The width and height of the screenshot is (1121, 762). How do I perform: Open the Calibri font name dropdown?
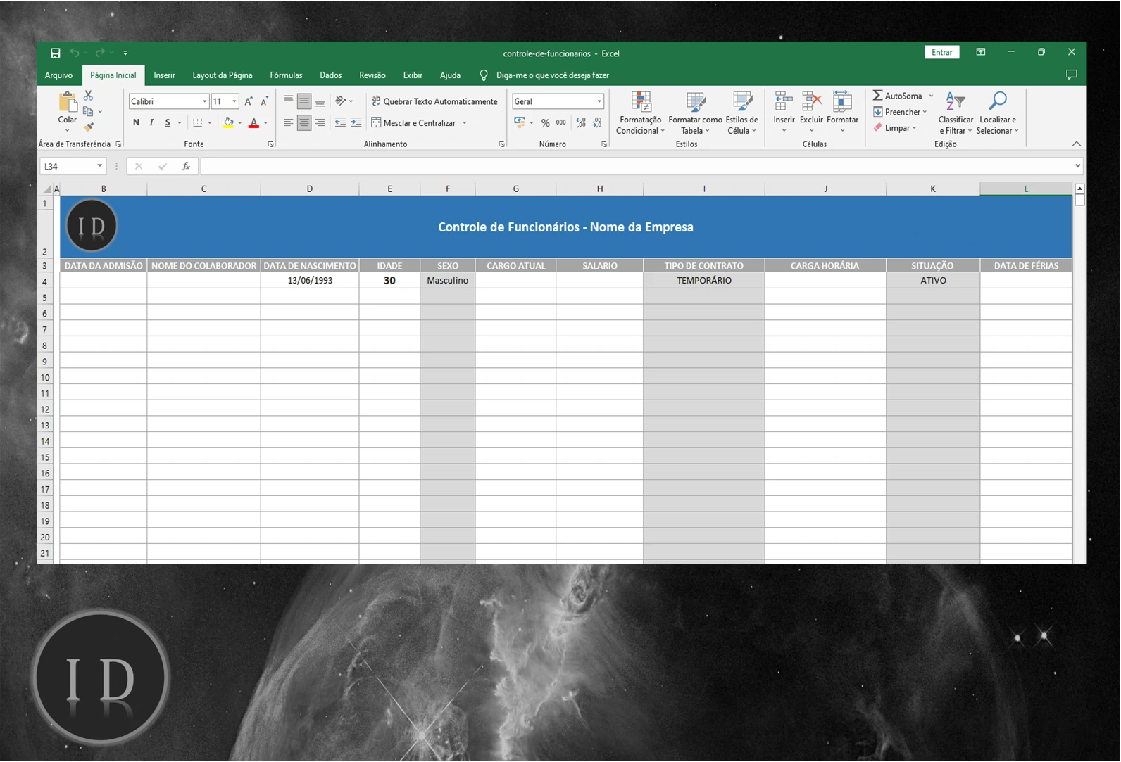[x=204, y=101]
